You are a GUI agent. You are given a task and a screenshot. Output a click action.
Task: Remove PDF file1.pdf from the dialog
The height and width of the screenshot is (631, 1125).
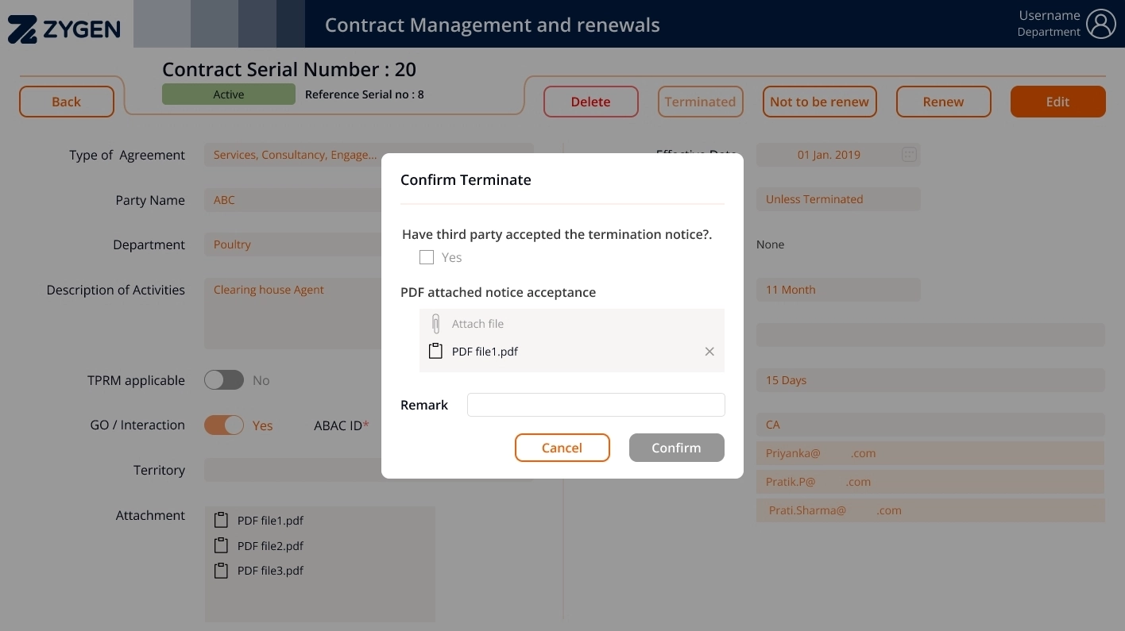(709, 352)
